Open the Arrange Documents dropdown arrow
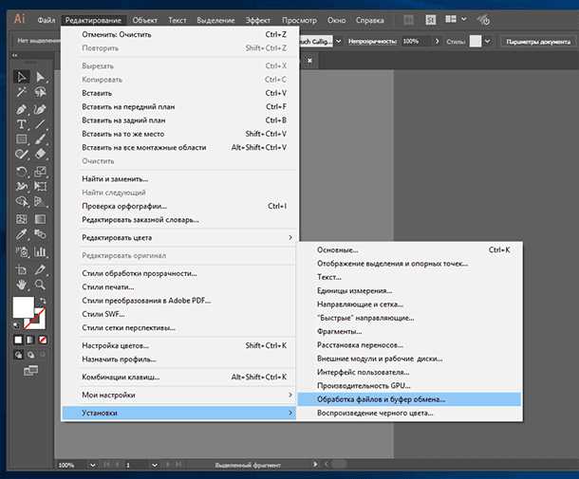Image resolution: width=579 pixels, height=479 pixels. (464, 19)
